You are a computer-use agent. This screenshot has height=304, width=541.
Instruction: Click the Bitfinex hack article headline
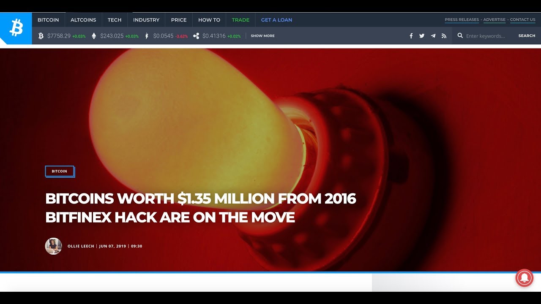click(201, 208)
